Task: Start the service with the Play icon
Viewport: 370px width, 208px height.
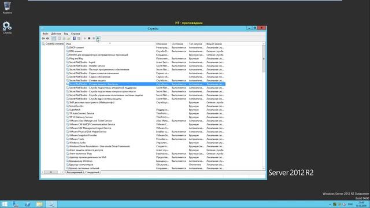Action: click(85, 39)
